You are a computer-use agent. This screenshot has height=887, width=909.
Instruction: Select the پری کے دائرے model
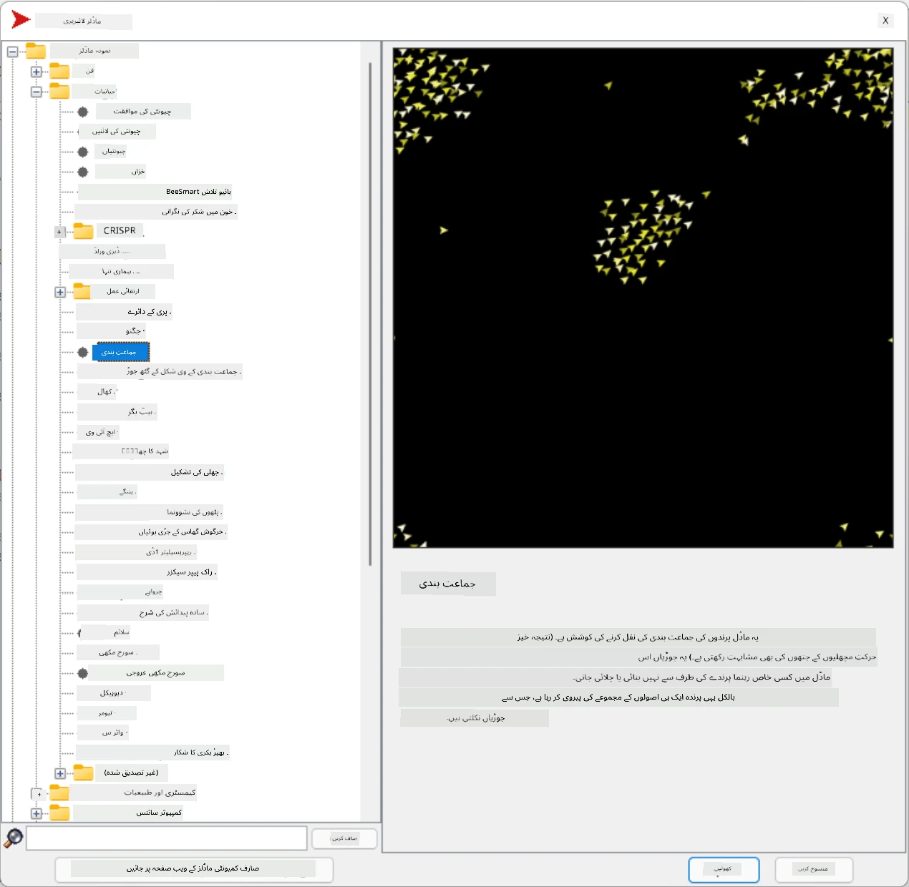[125, 312]
